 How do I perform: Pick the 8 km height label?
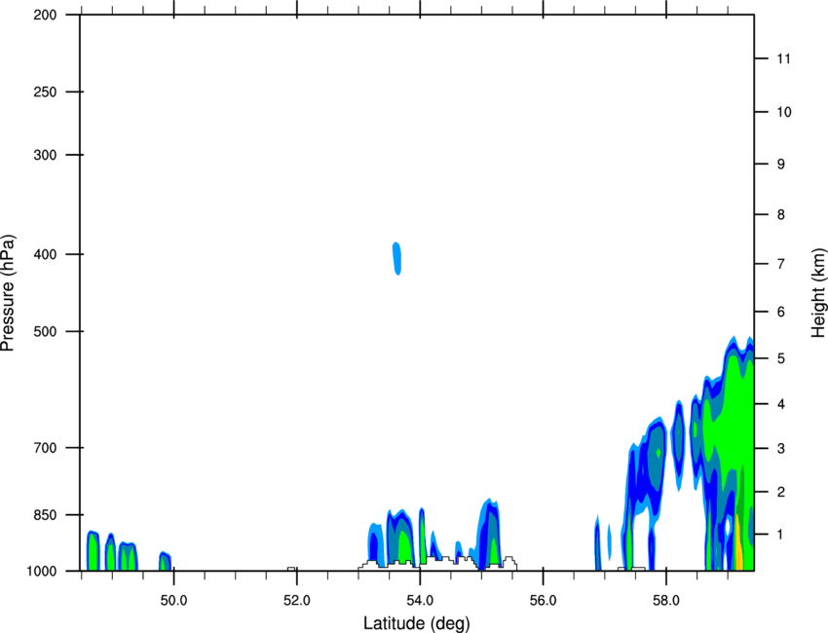[781, 214]
